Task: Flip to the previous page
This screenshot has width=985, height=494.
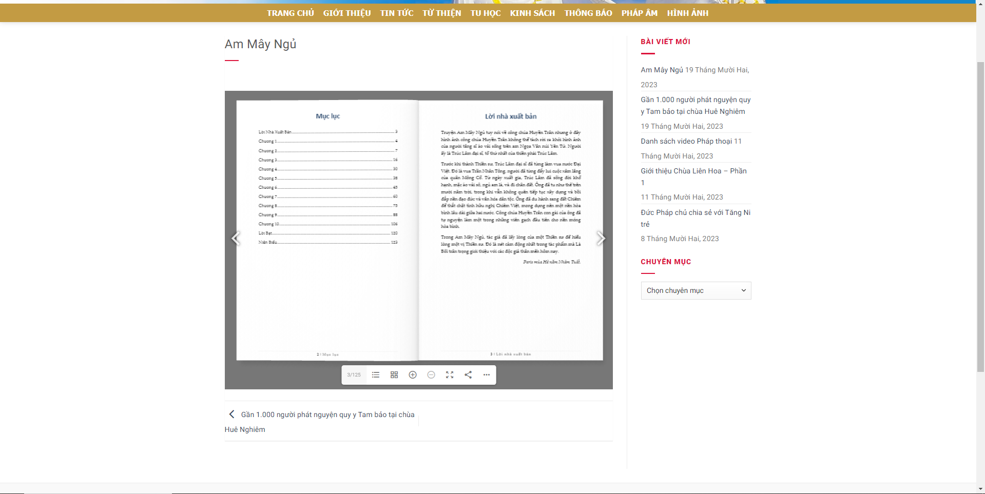Action: [x=236, y=238]
